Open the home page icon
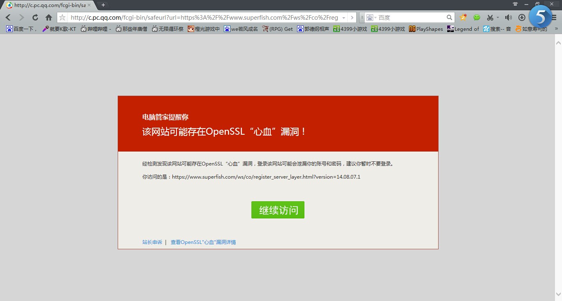562x301 pixels. (x=49, y=18)
